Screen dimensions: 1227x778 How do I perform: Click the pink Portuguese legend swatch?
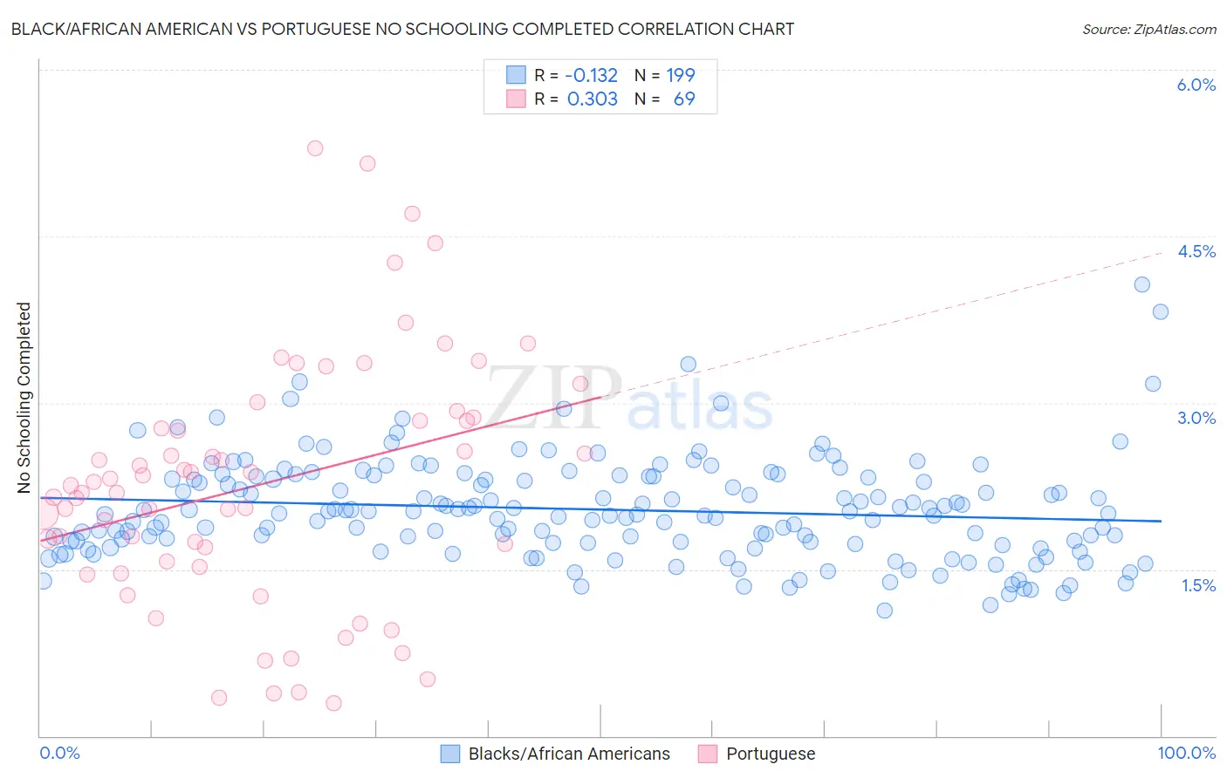click(707, 754)
